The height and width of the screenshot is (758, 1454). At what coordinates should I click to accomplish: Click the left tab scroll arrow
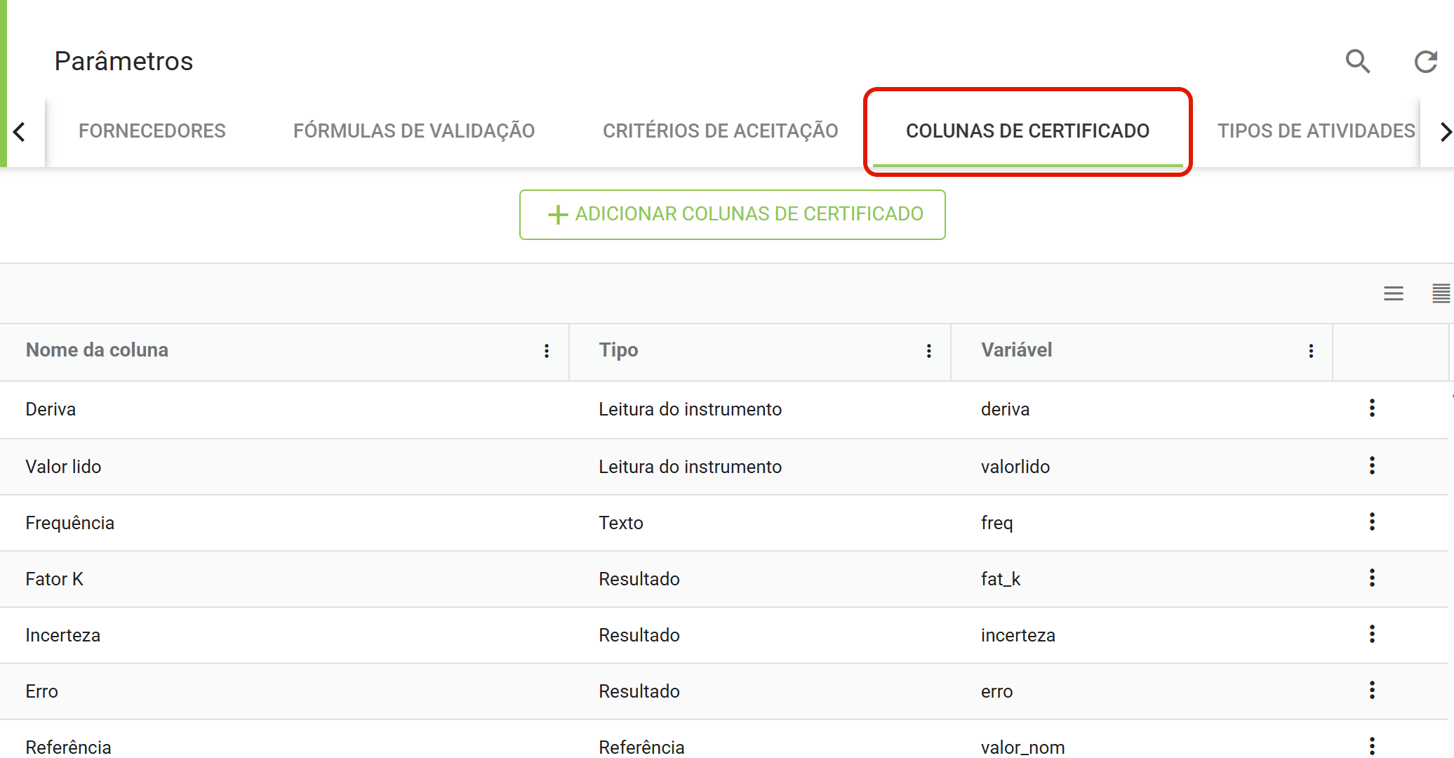click(x=20, y=131)
